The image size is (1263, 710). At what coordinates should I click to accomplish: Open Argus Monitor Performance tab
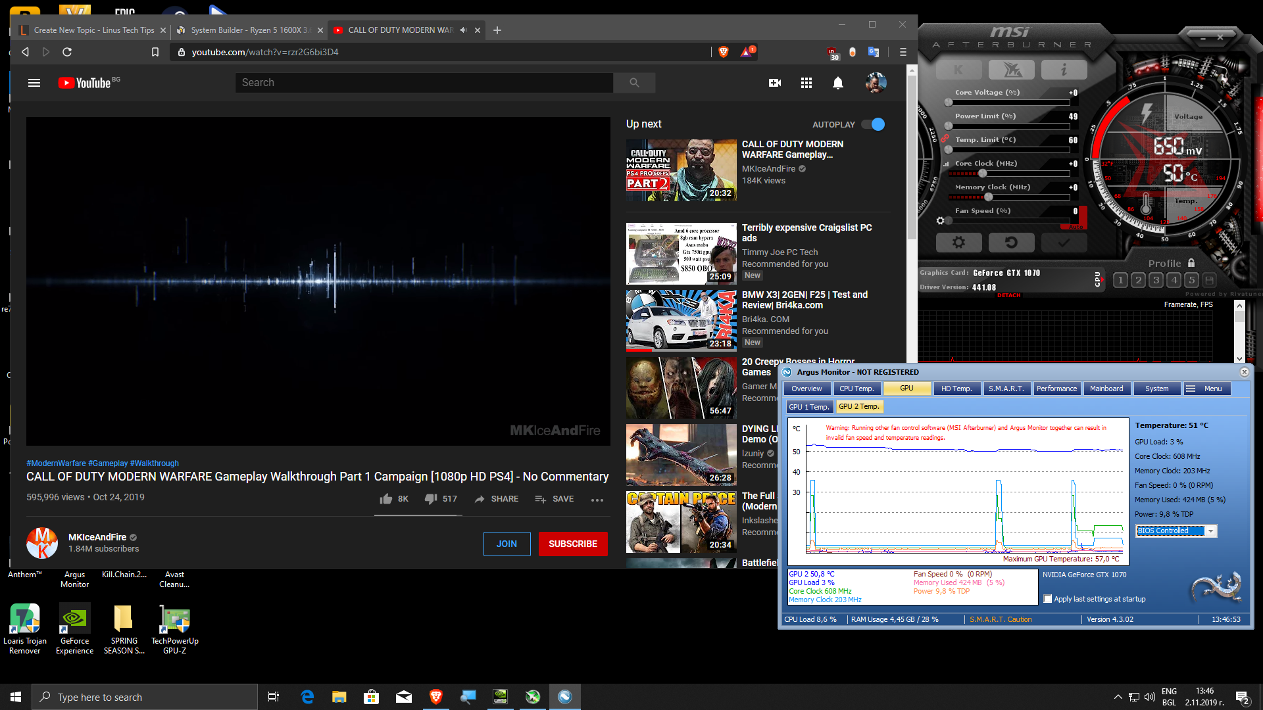[1056, 389]
